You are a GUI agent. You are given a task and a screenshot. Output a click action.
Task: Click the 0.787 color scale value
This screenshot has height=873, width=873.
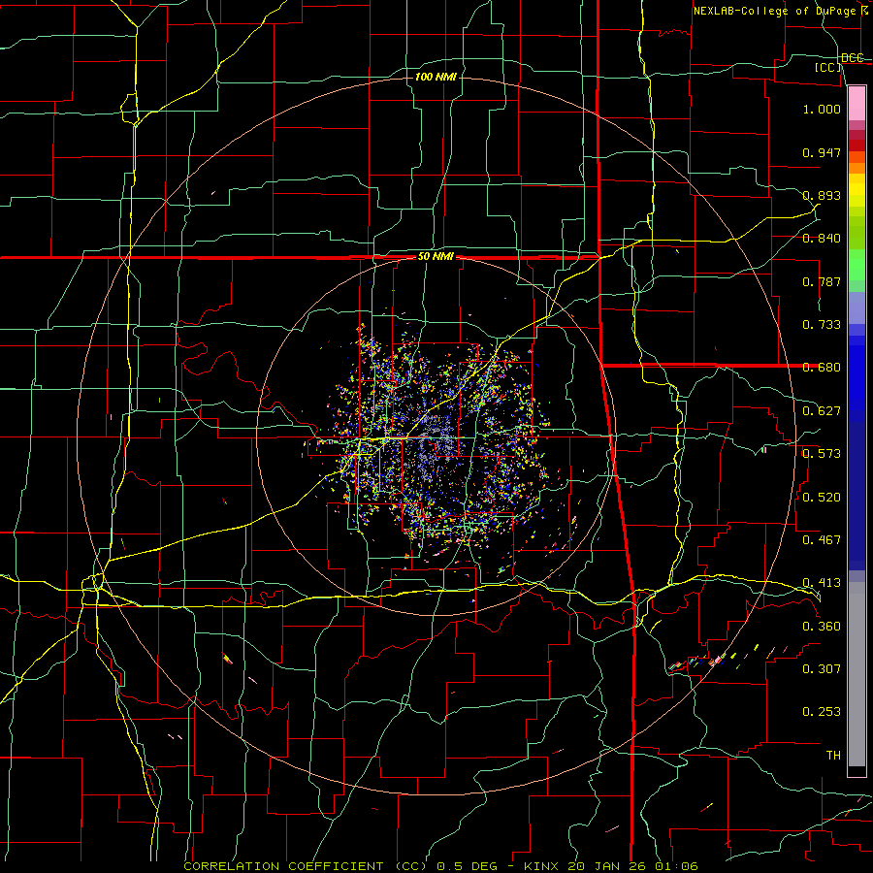pos(822,281)
